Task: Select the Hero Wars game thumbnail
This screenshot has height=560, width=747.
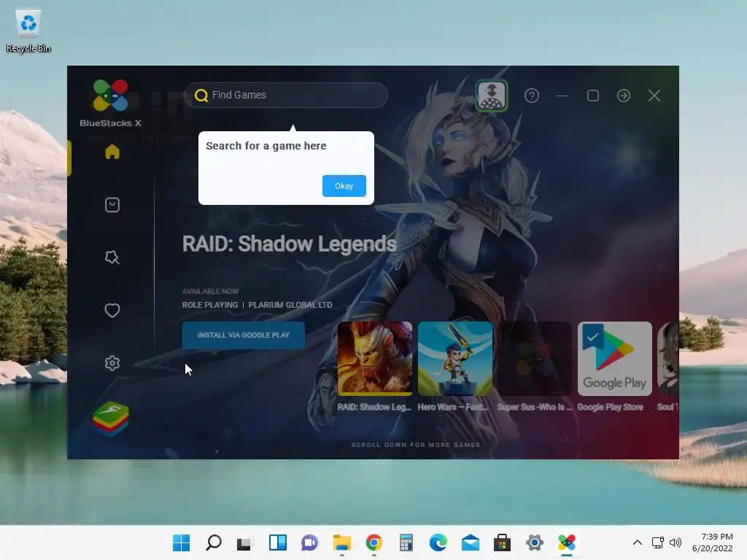Action: (x=455, y=359)
